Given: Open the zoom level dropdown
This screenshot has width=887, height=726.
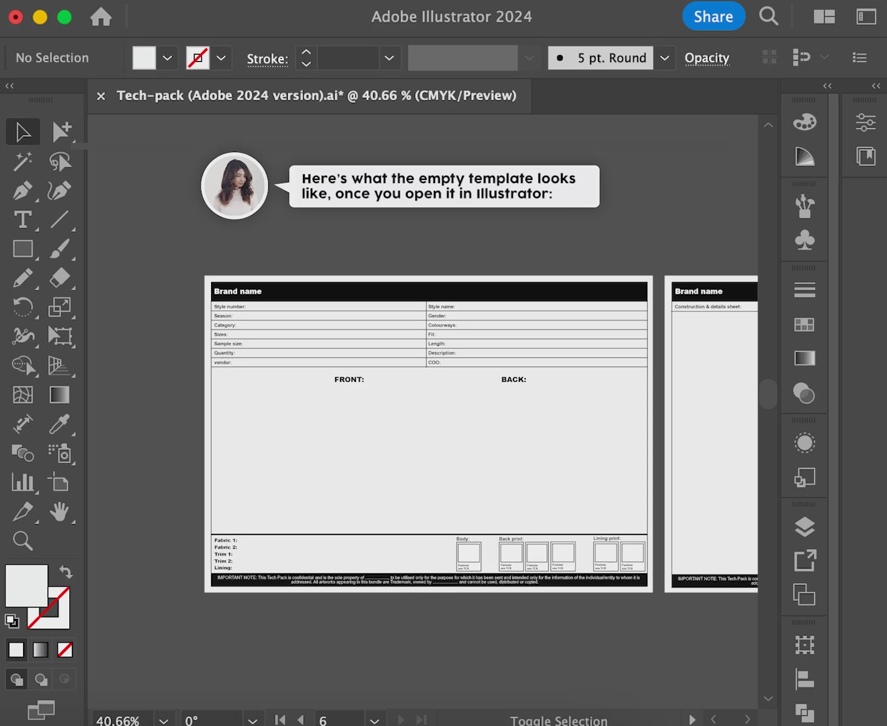Looking at the screenshot, I should coord(164,720).
